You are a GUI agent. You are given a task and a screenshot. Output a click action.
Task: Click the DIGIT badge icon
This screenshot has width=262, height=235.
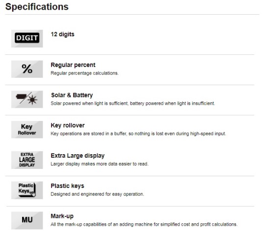point(27,39)
